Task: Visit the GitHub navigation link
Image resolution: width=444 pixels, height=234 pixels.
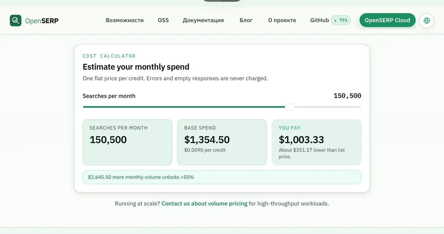Action: (319, 20)
